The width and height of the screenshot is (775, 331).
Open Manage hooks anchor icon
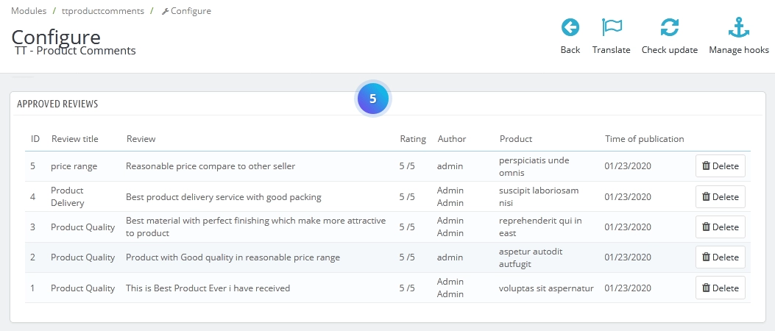pos(738,28)
